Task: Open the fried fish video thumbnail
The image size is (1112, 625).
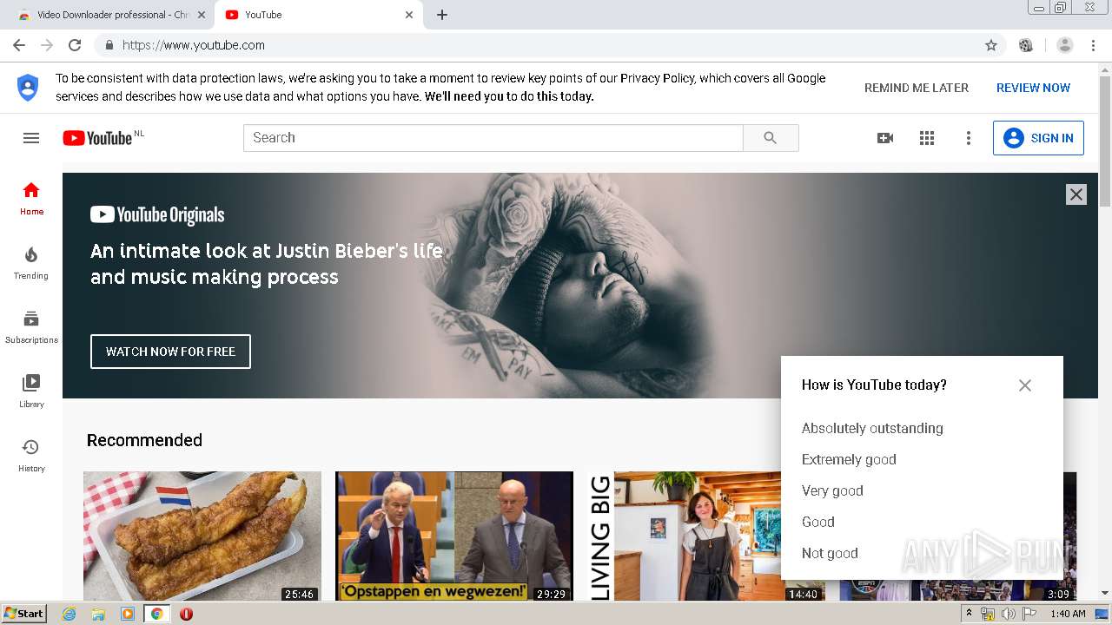Action: point(202,536)
